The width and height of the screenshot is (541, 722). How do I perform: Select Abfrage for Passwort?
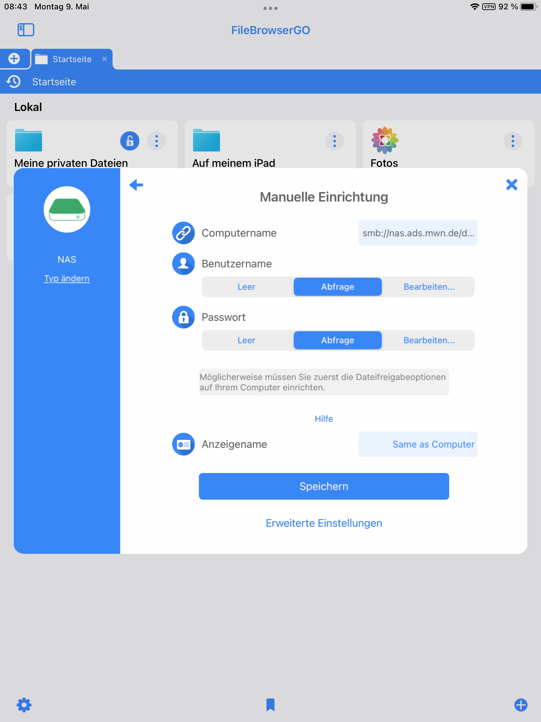coord(337,340)
